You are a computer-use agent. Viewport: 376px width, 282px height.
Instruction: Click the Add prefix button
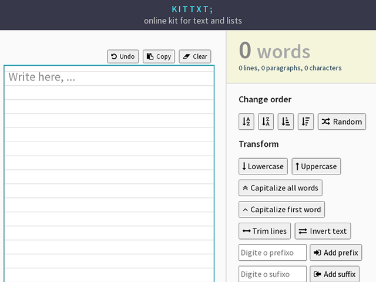tap(335, 253)
